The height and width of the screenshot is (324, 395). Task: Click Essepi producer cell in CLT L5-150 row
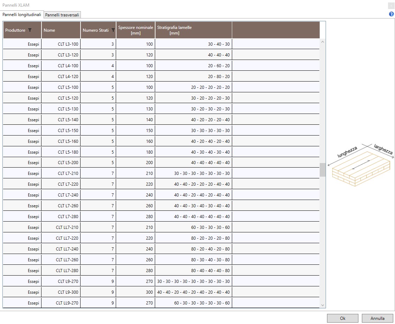[x=22, y=131]
